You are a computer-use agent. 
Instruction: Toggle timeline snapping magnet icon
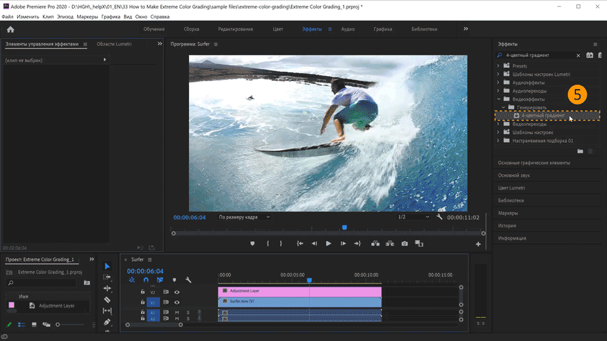pyautogui.click(x=146, y=280)
